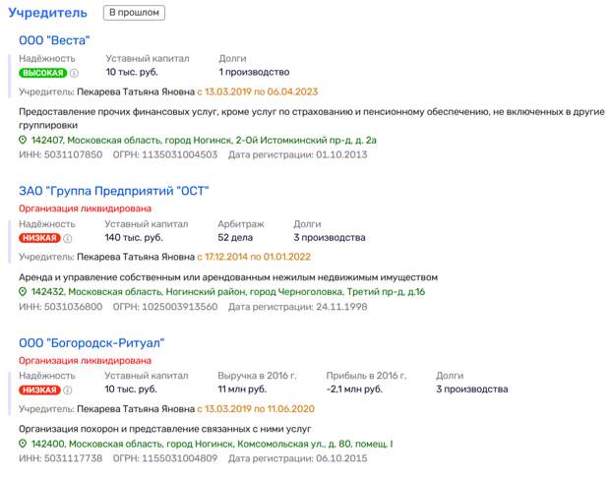Click "11 млн руб." revenue value for 2016
The height and width of the screenshot is (480, 610).
[x=243, y=390]
